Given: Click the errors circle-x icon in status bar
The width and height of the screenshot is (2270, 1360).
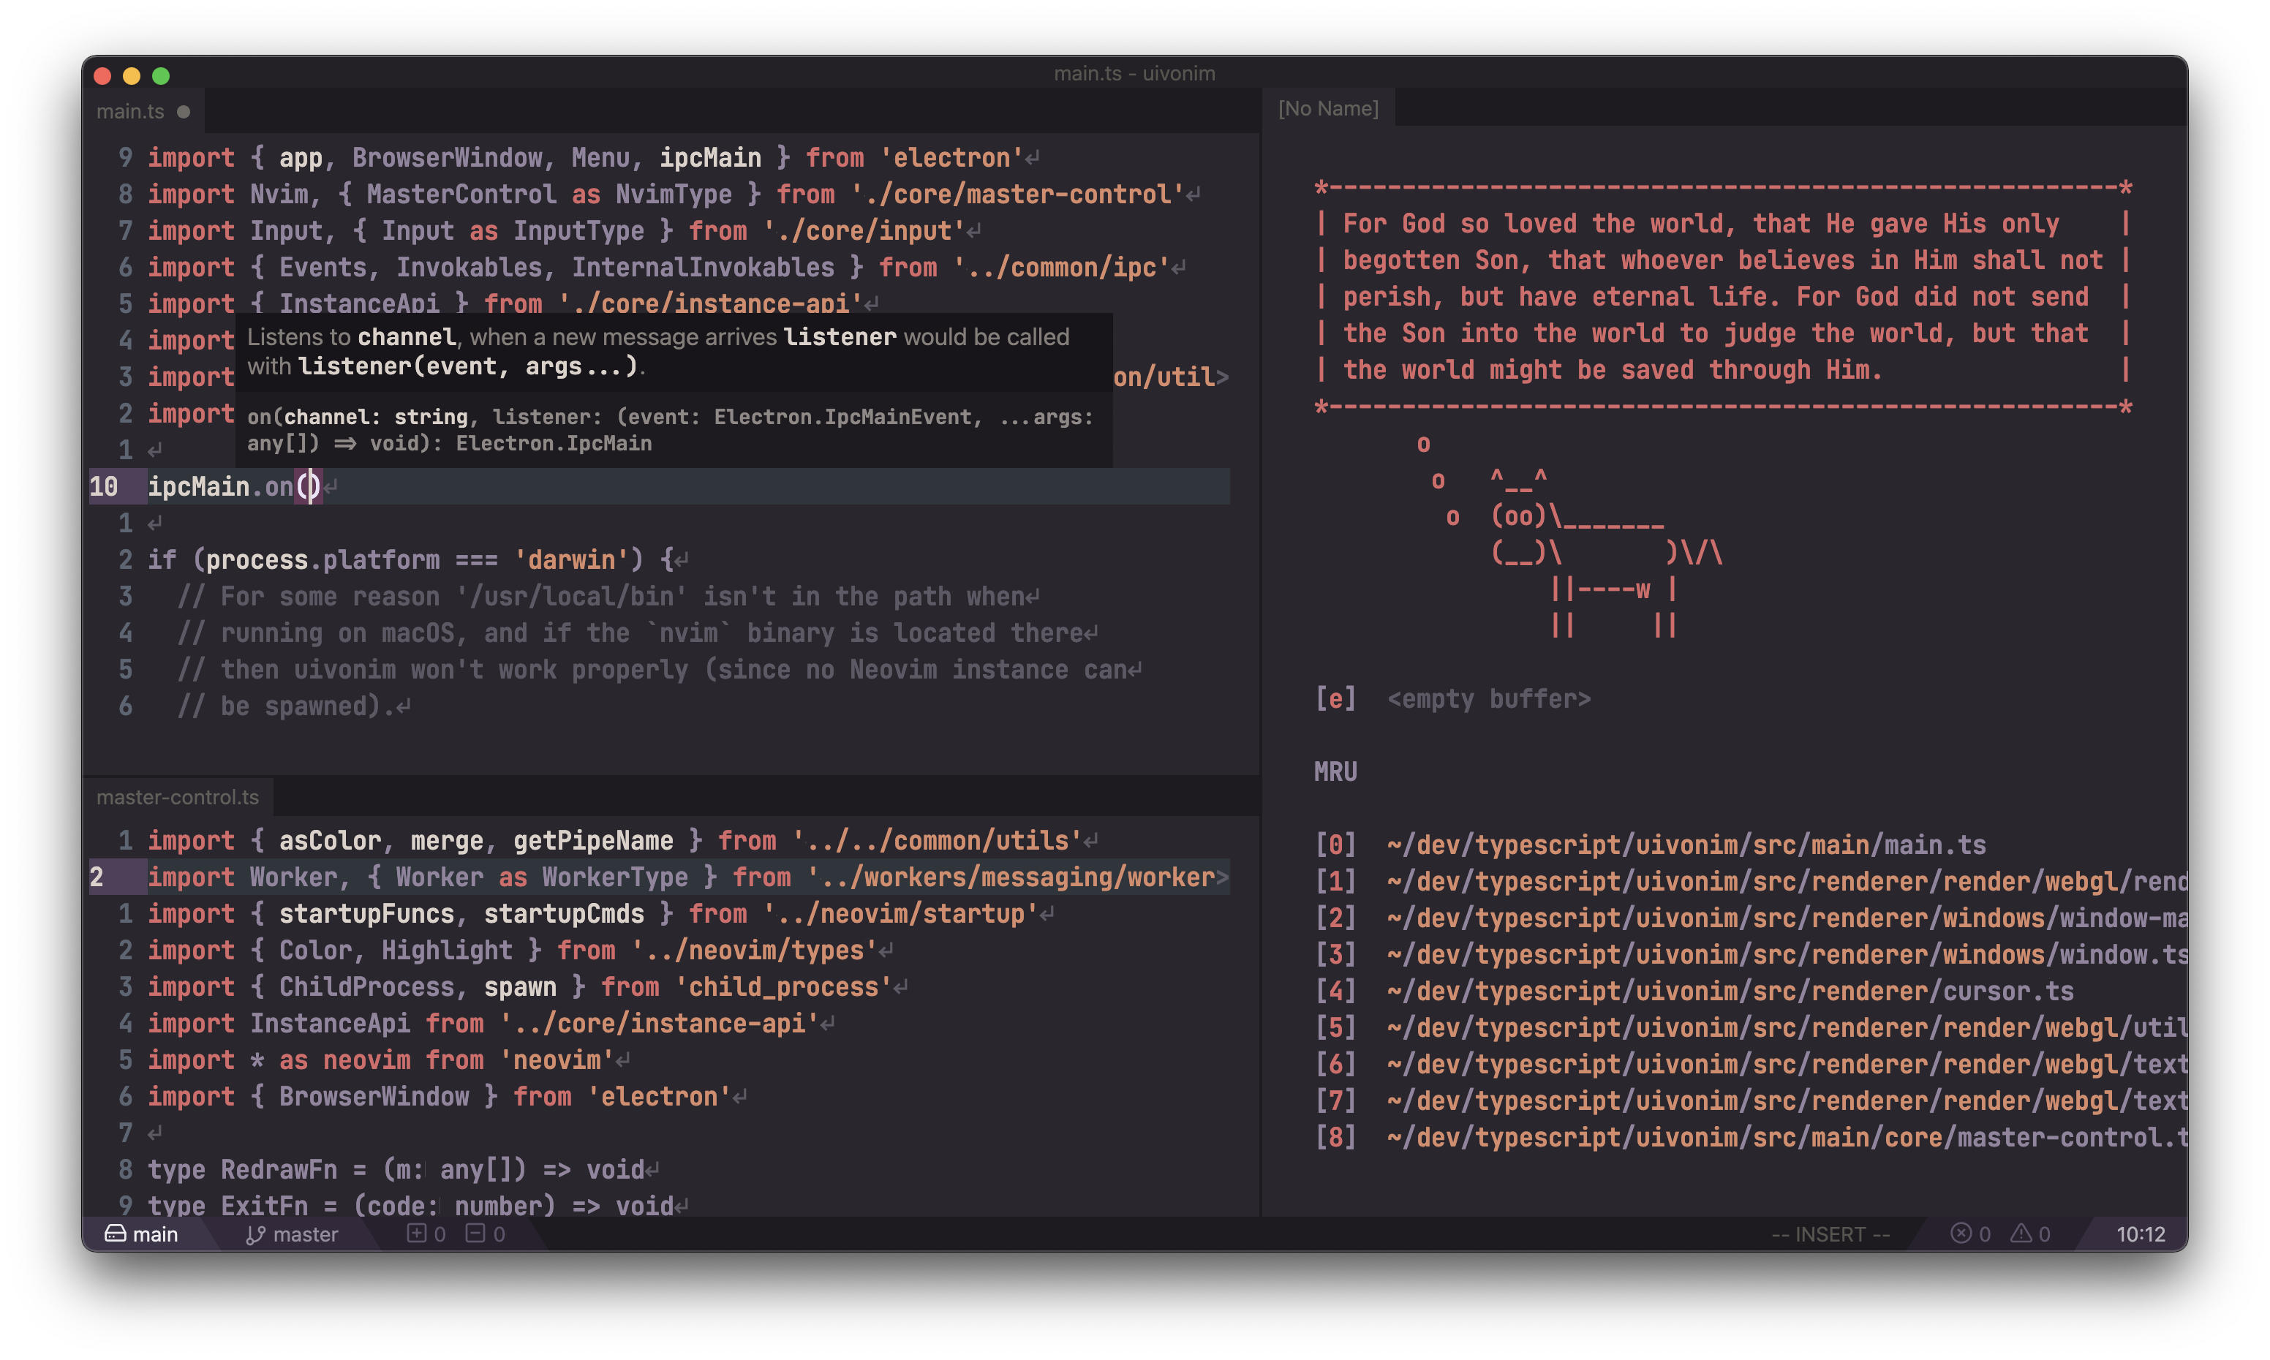Looking at the screenshot, I should (x=1960, y=1234).
